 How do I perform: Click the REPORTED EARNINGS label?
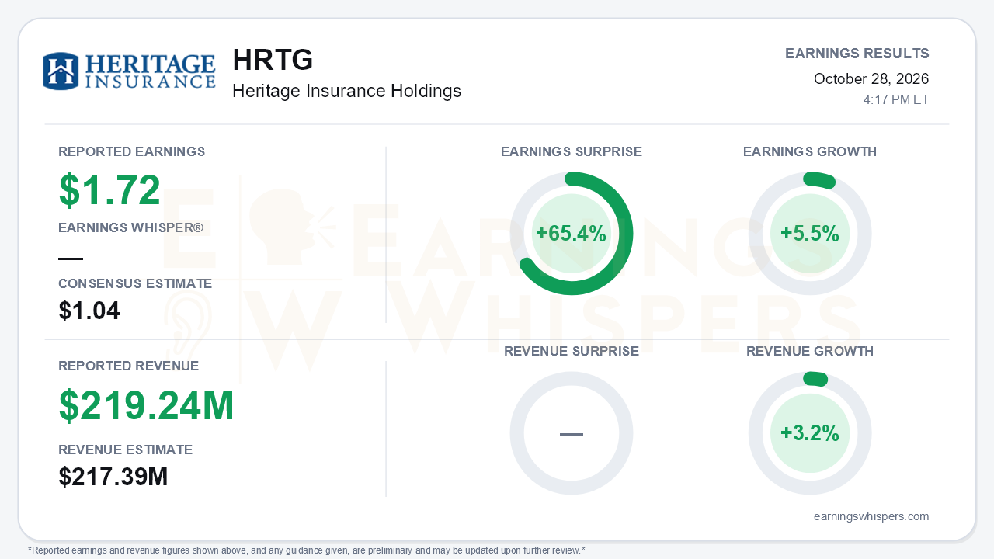[132, 151]
